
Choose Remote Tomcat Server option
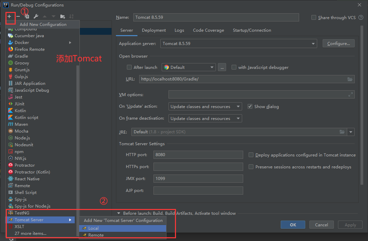tap(123, 235)
